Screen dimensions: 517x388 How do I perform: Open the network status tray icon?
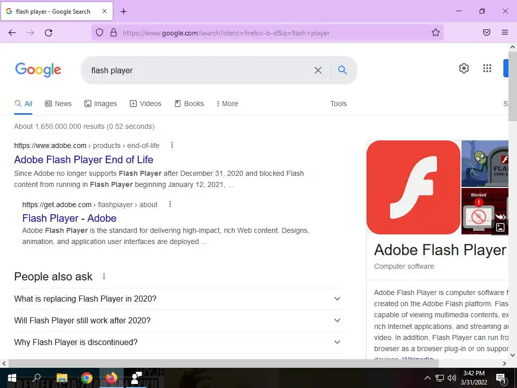[440, 378]
